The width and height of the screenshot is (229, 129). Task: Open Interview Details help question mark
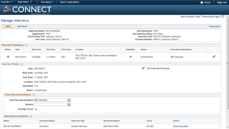(x=22, y=64)
